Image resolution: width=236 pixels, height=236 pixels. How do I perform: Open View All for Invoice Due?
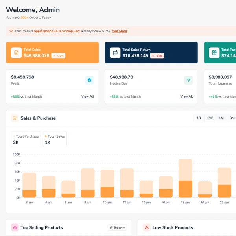point(186,96)
